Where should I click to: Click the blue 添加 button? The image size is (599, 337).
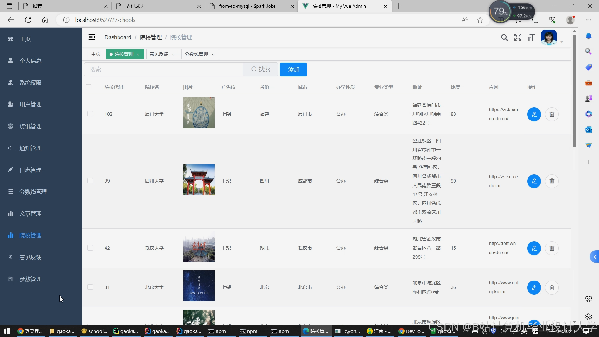coord(293,69)
